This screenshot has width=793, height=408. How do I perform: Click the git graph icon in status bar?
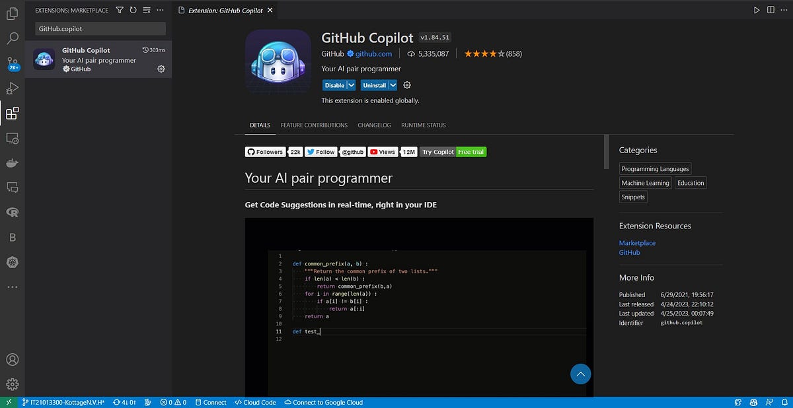coord(148,402)
